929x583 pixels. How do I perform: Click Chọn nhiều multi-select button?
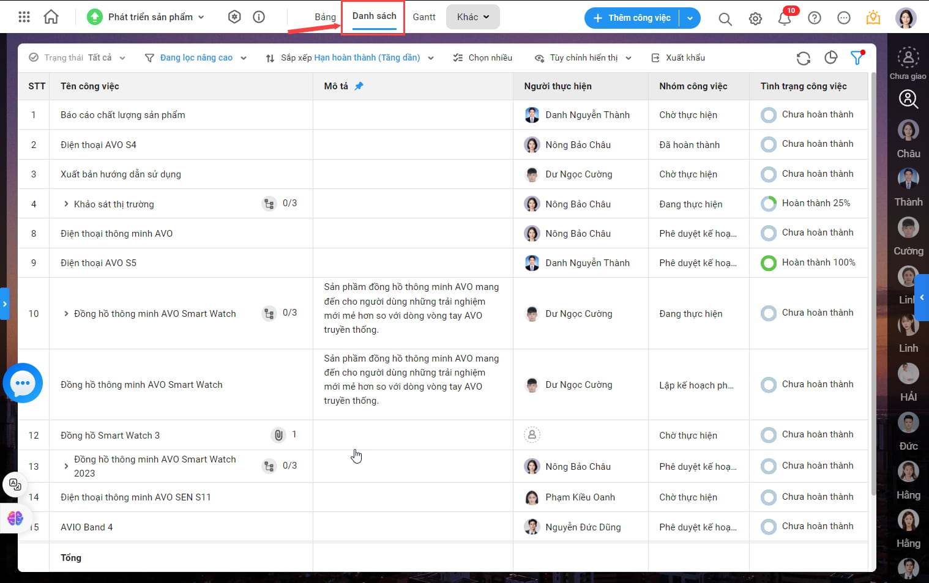coord(483,58)
